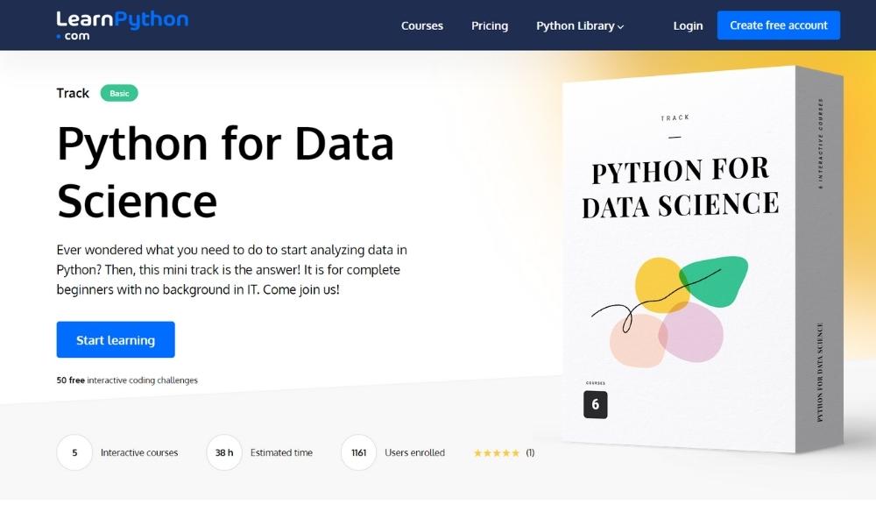The height and width of the screenshot is (526, 876).
Task: Click the chevron next to Python Library
Action: point(621,27)
